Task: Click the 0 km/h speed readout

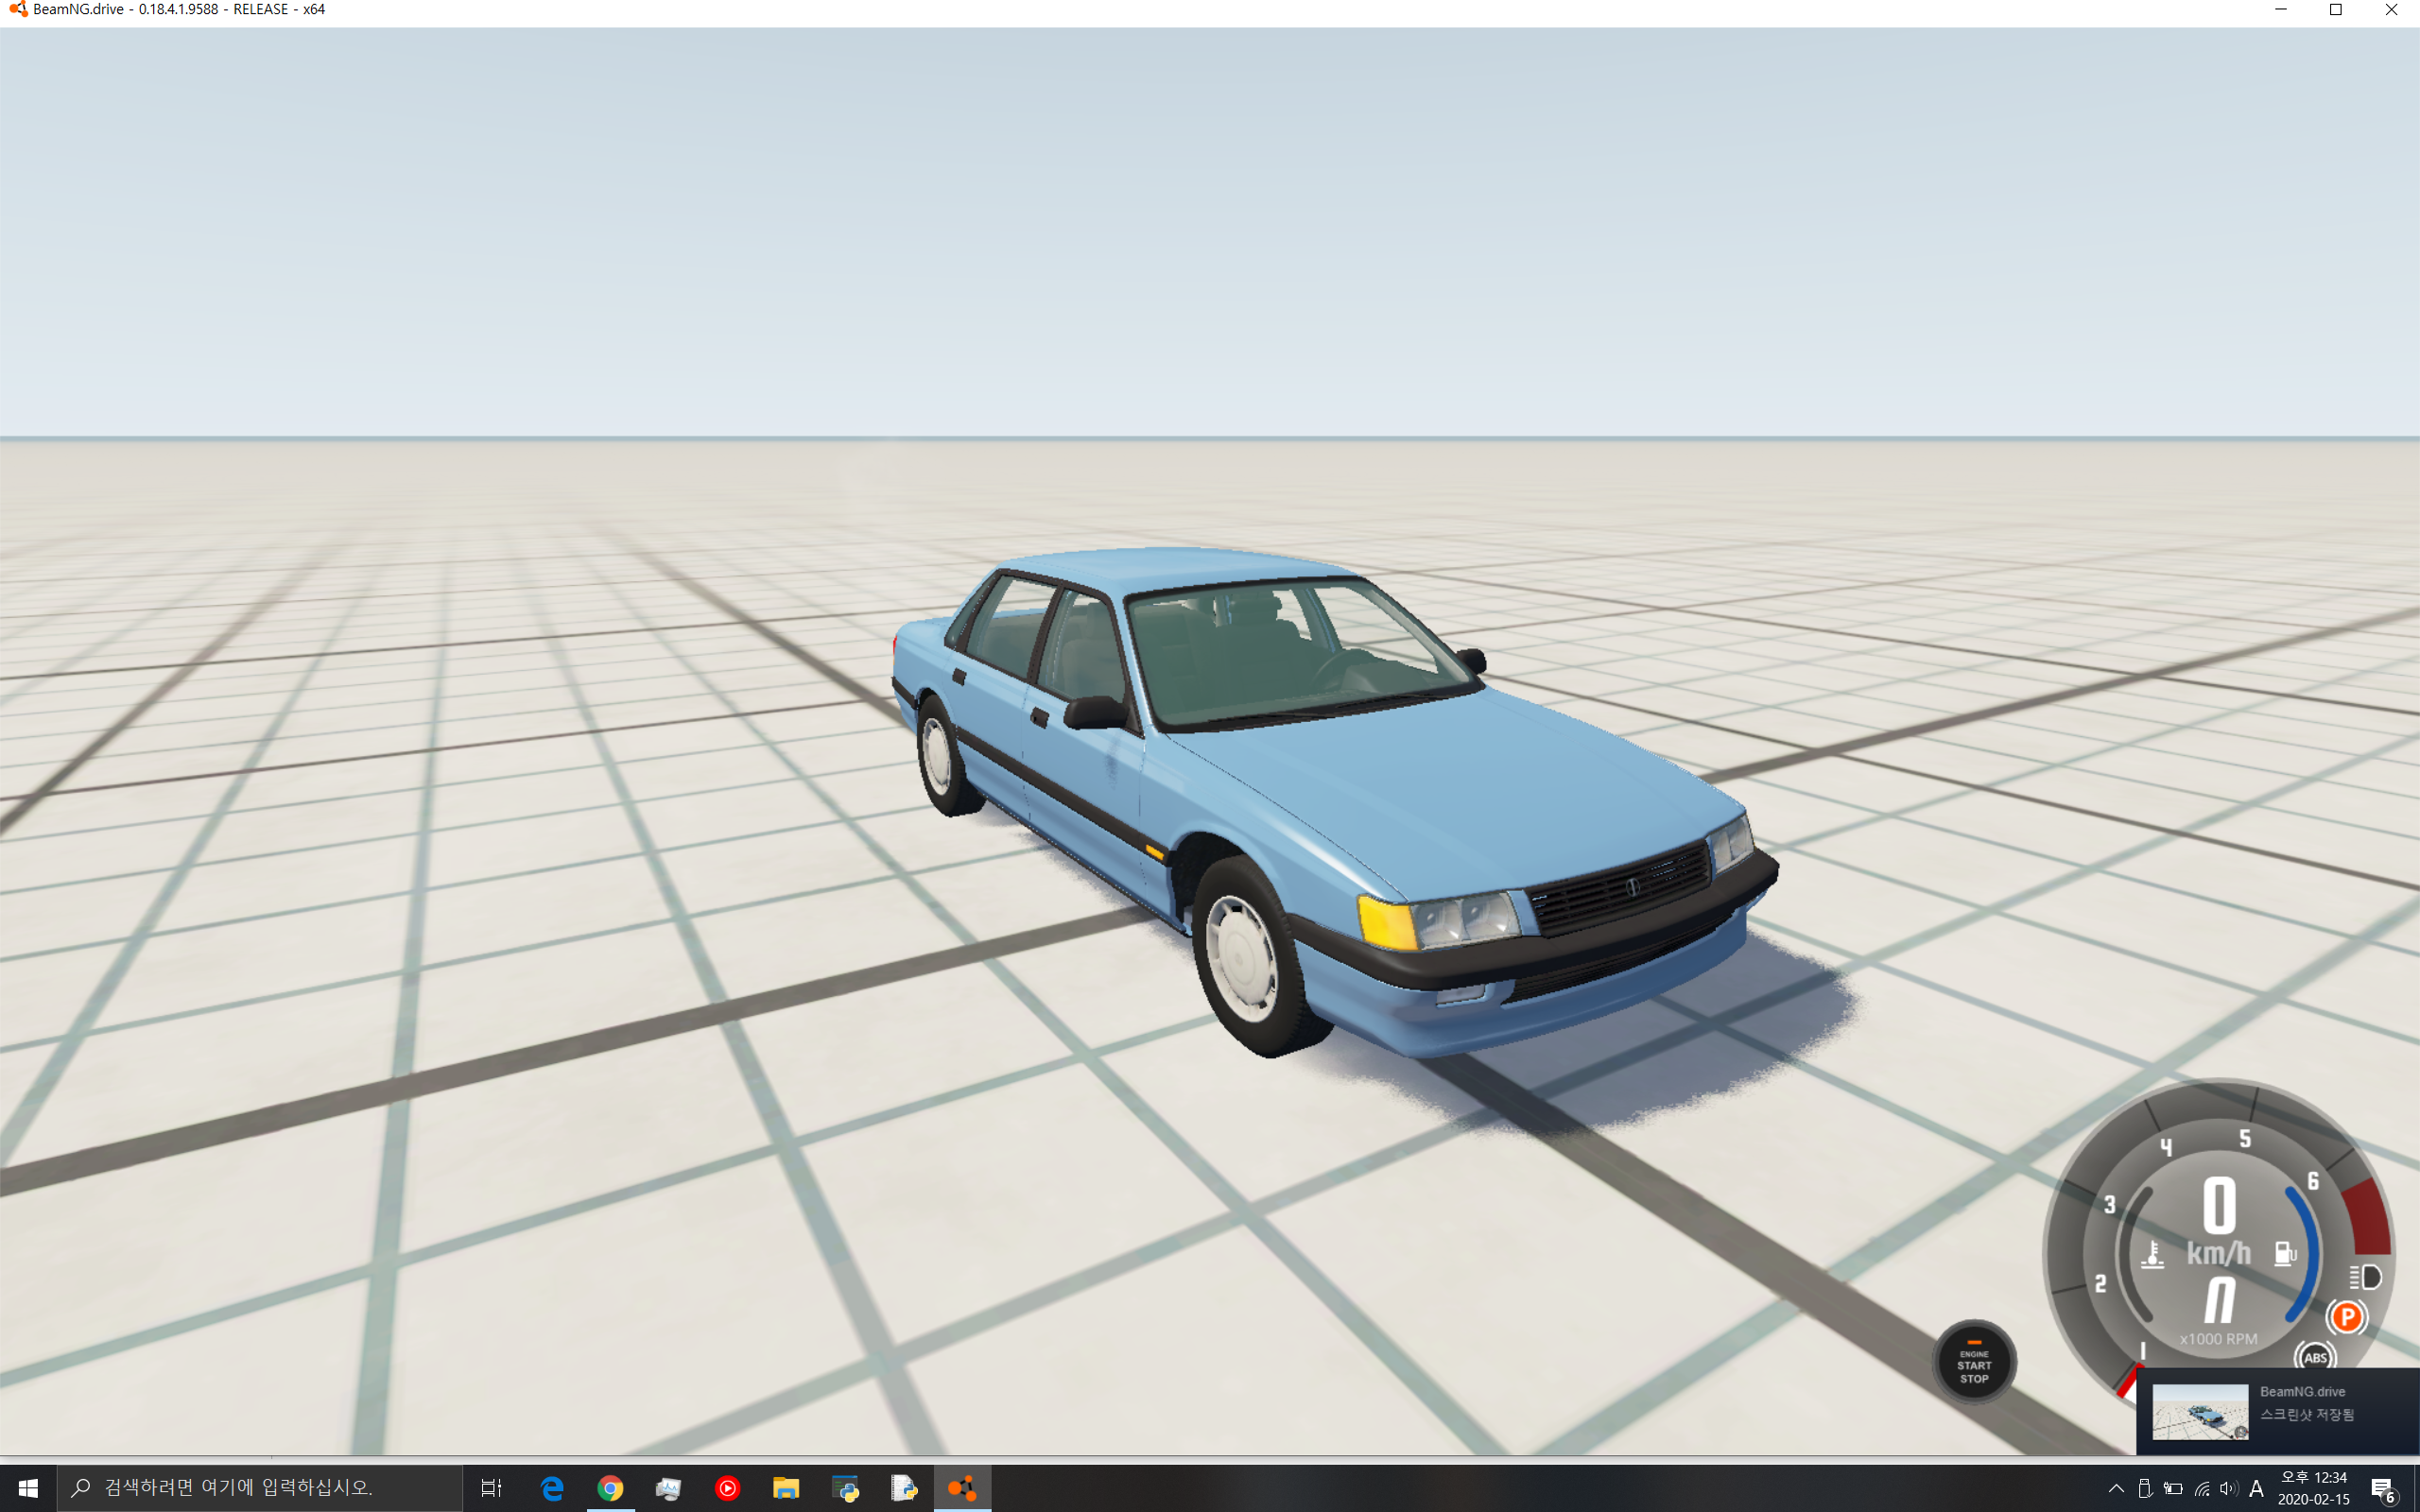Action: tap(2219, 1221)
